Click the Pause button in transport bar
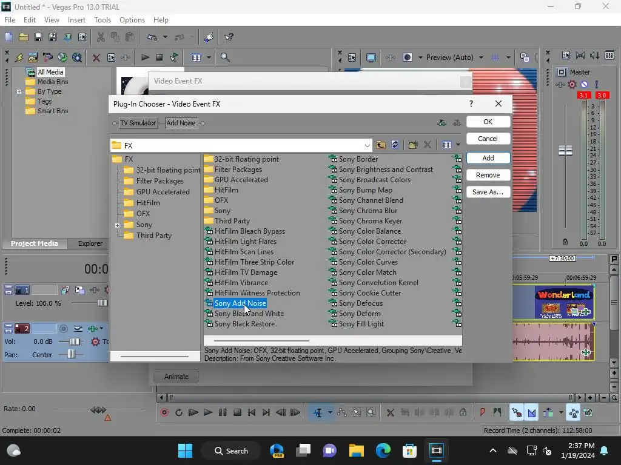621x465 pixels. click(x=223, y=412)
